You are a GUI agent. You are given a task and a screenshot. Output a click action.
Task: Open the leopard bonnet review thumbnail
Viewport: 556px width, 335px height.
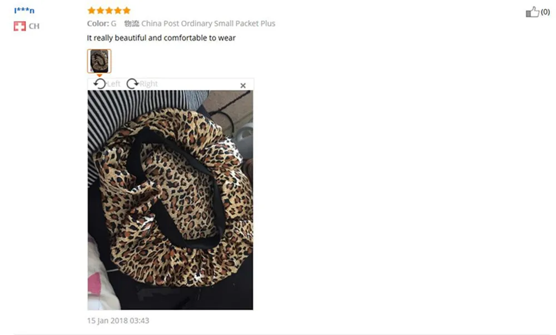pos(100,61)
